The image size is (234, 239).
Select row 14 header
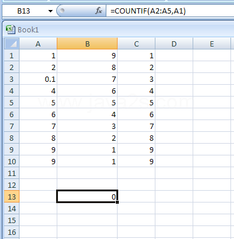[12, 208]
